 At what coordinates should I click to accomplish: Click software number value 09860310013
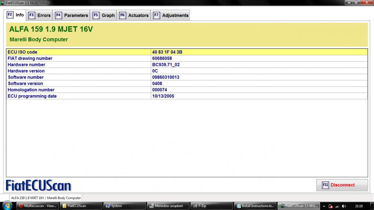(x=166, y=77)
